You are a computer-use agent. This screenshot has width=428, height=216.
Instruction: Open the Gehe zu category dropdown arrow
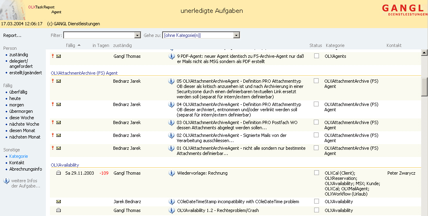click(237, 35)
